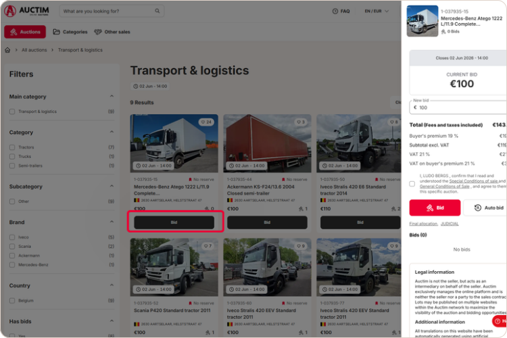This screenshot has height=338, width=507.
Task: Open Scania P420 Standard tractor 2011 title
Action: point(172,310)
